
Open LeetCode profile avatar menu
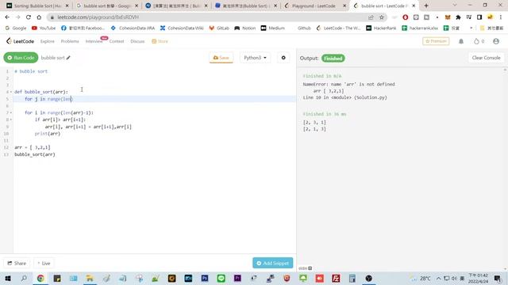click(496, 41)
